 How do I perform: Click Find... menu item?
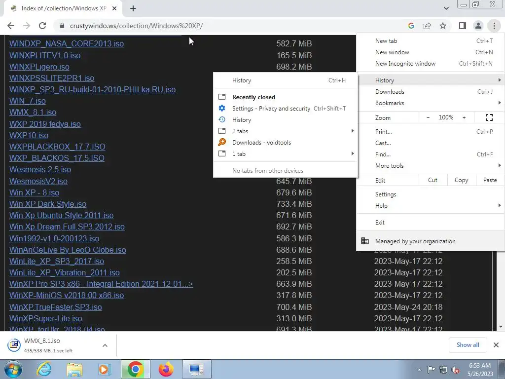coord(430,154)
